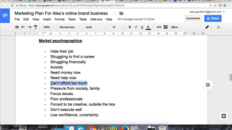The width and height of the screenshot is (232, 130).
Task: Click the right indent marker on ruler
Action: (x=185, y=34)
